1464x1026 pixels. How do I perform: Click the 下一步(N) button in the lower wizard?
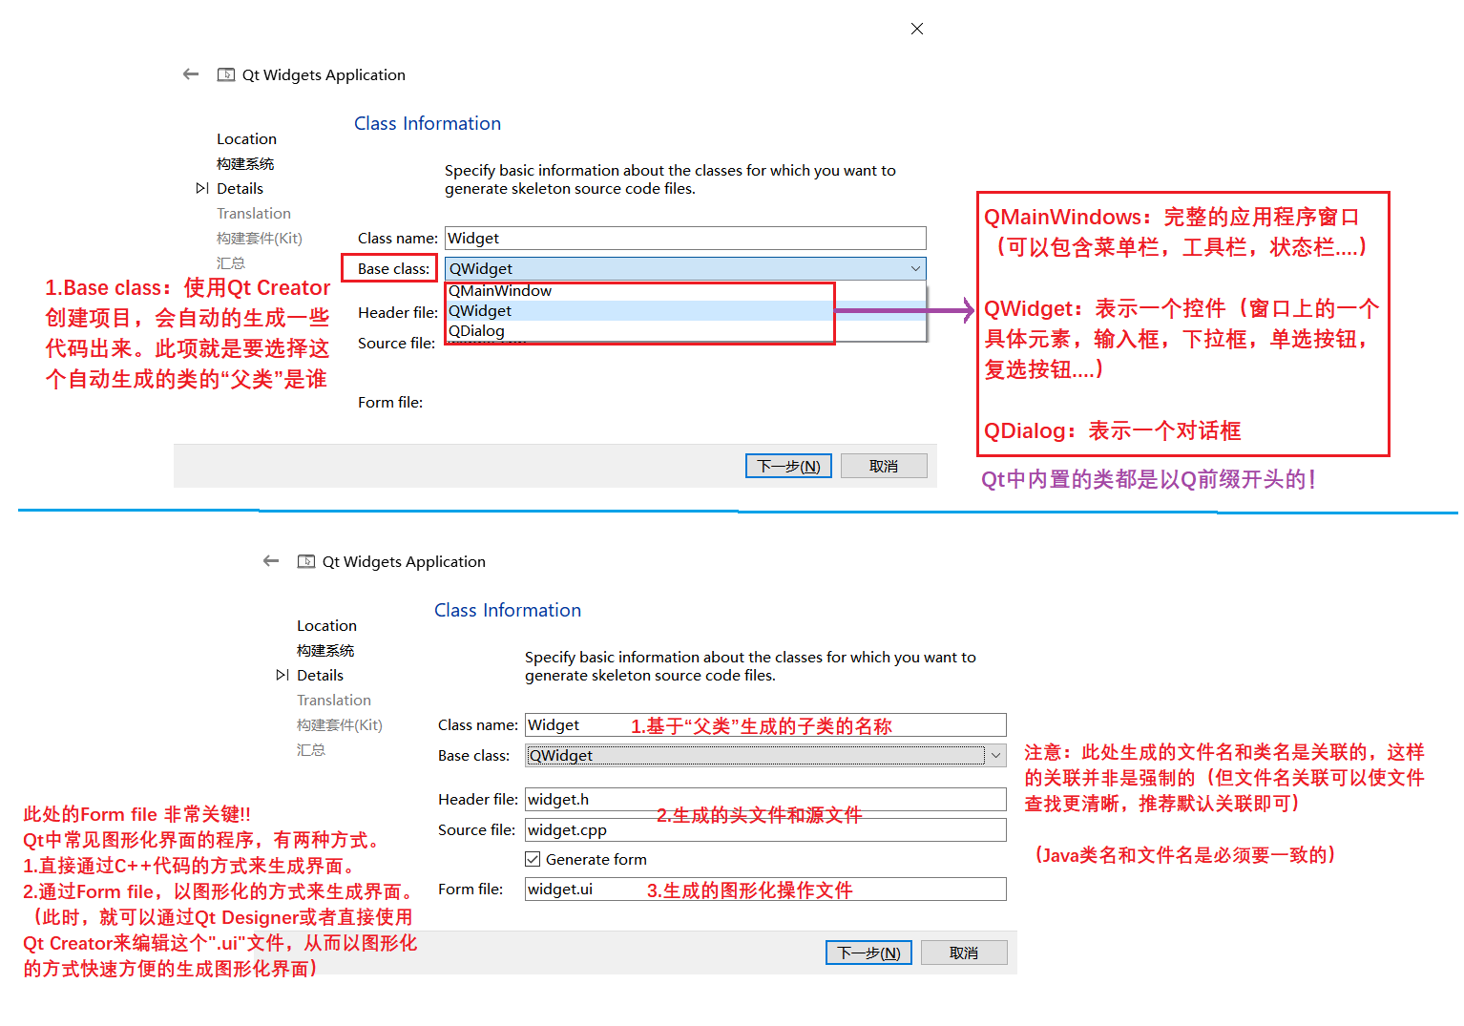[868, 953]
